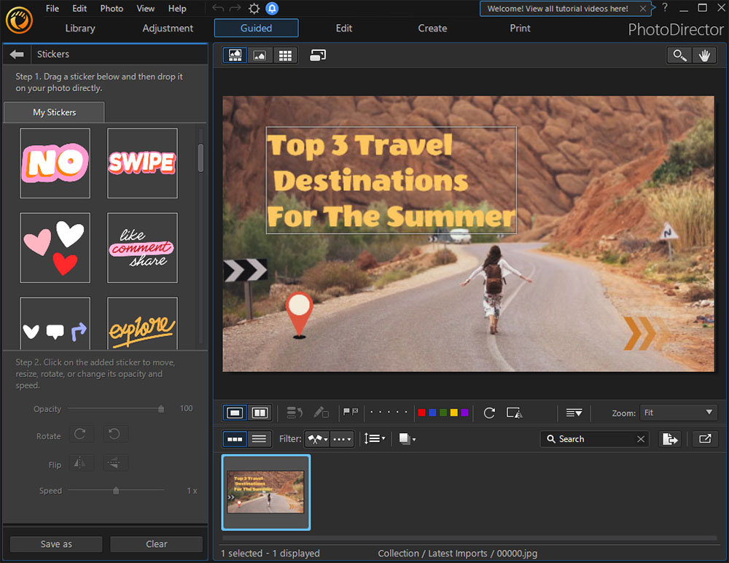Toggle list view in the filmstrip
The image size is (729, 563).
pyautogui.click(x=259, y=438)
